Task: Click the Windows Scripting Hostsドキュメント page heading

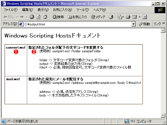Action: [x=52, y=36]
